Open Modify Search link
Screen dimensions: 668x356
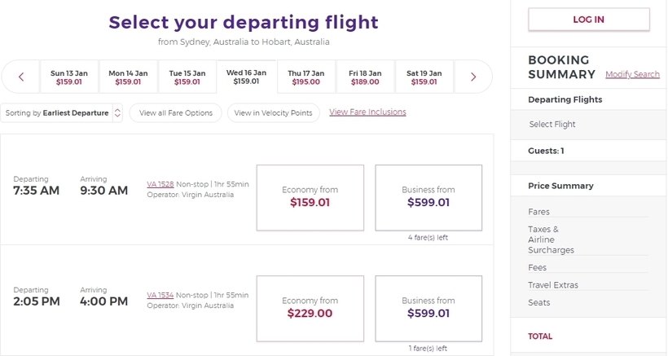(x=633, y=74)
